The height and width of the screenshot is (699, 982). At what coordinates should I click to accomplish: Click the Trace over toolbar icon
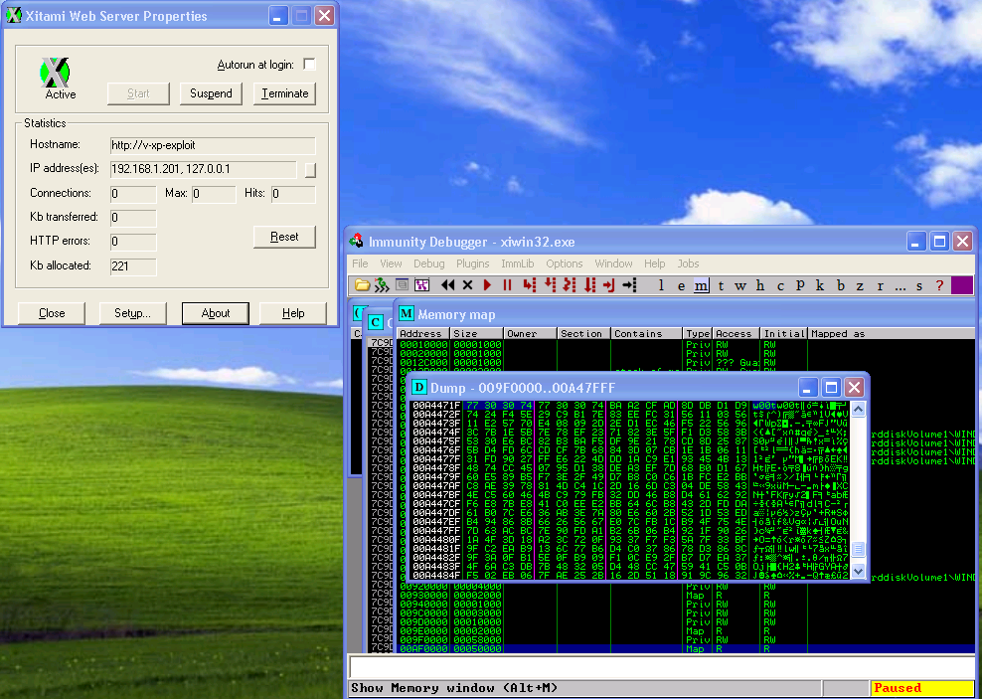[589, 285]
